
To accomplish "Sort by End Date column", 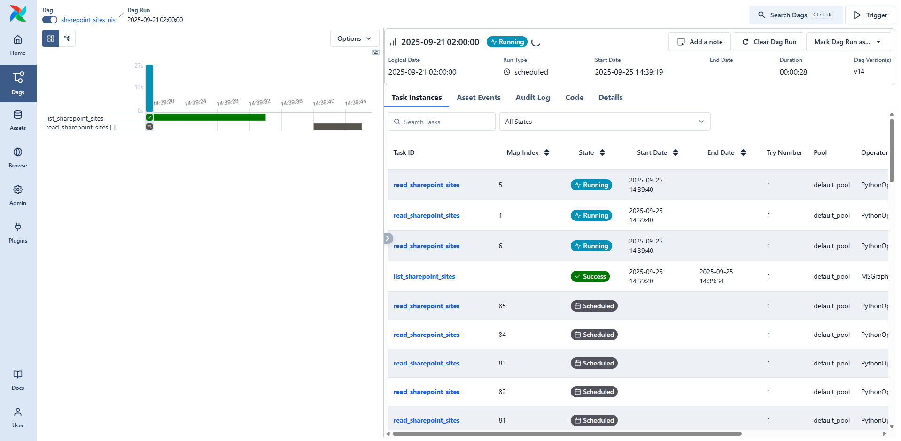I will pyautogui.click(x=743, y=152).
